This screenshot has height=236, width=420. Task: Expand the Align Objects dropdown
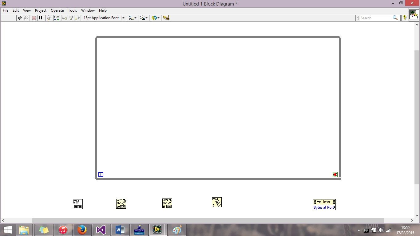pos(133,18)
